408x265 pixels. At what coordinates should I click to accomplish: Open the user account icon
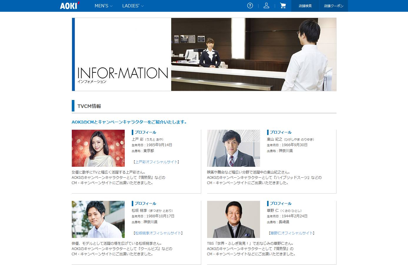[266, 6]
